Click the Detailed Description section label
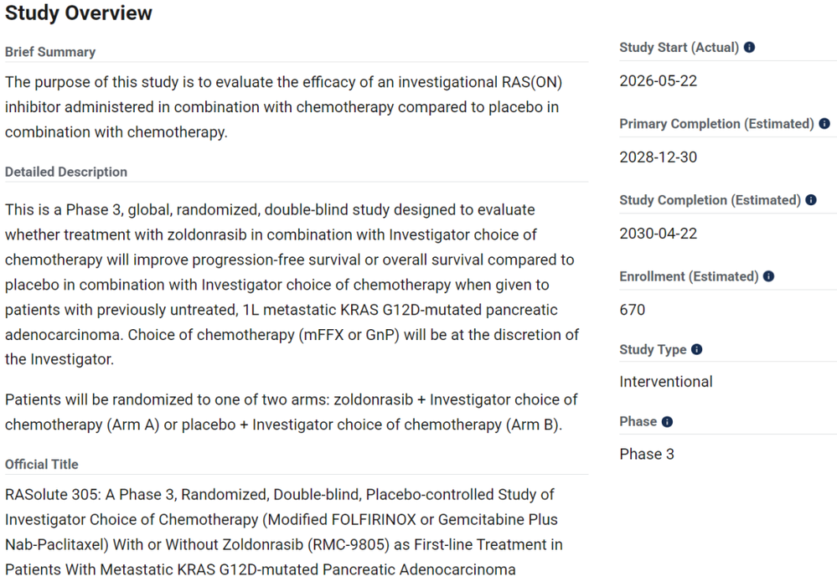Screen dimensions: 837x587 click(x=66, y=172)
